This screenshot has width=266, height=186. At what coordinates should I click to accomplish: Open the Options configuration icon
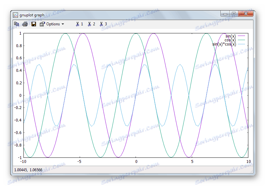tap(42, 24)
